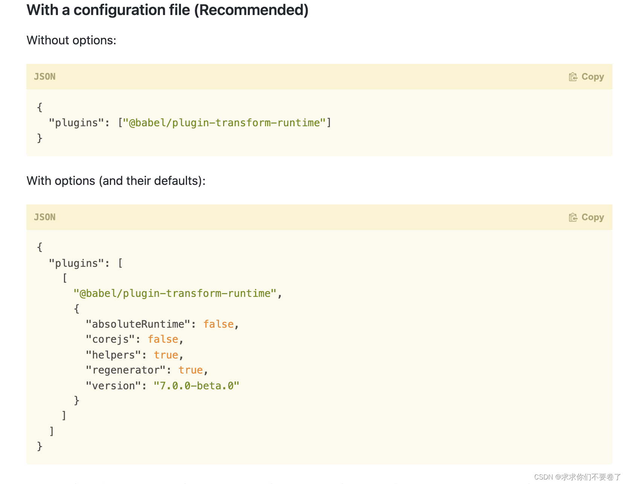Click the false value of corejs
The image size is (626, 484).
[163, 339]
